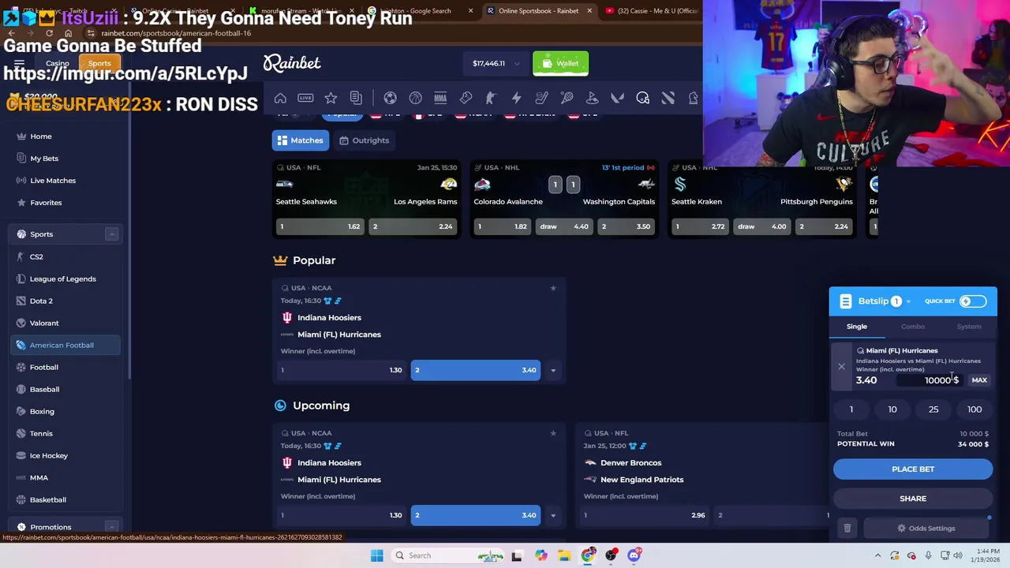This screenshot has width=1010, height=568.
Task: Select the ice hockey sport icon
Action: [x=541, y=98]
